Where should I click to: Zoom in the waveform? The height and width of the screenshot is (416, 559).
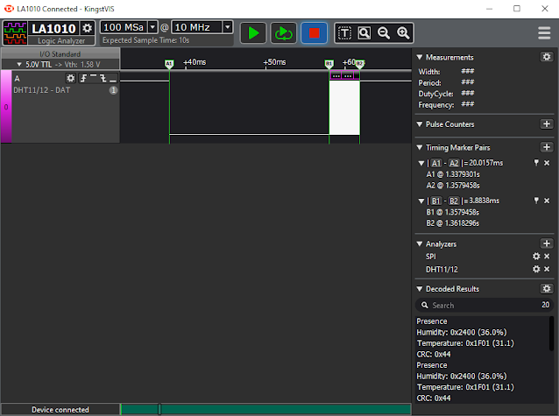point(403,33)
